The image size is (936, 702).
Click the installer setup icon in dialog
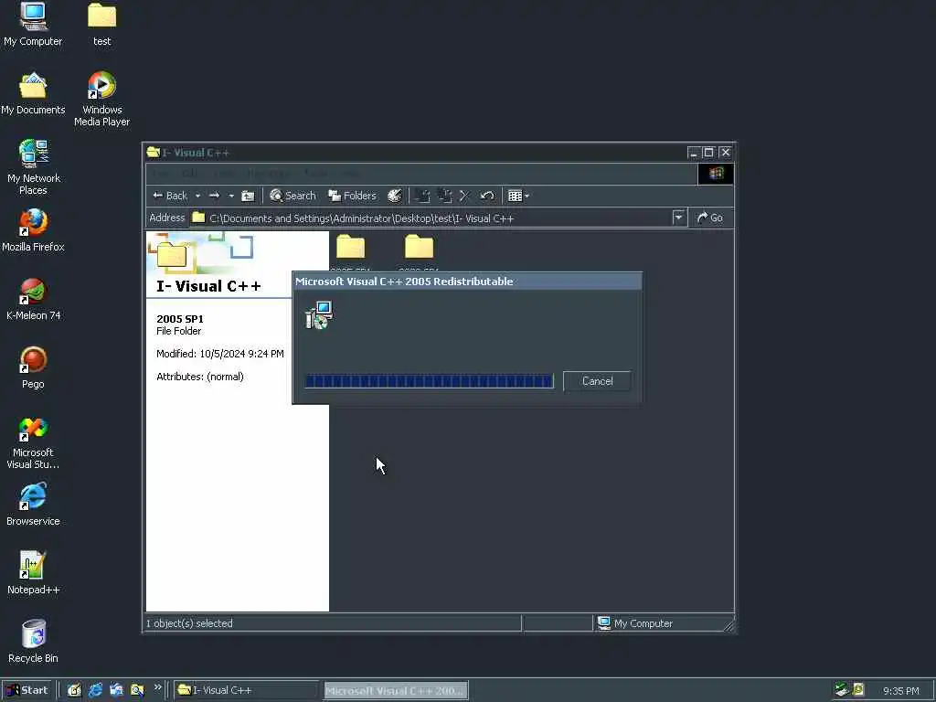pyautogui.click(x=319, y=314)
